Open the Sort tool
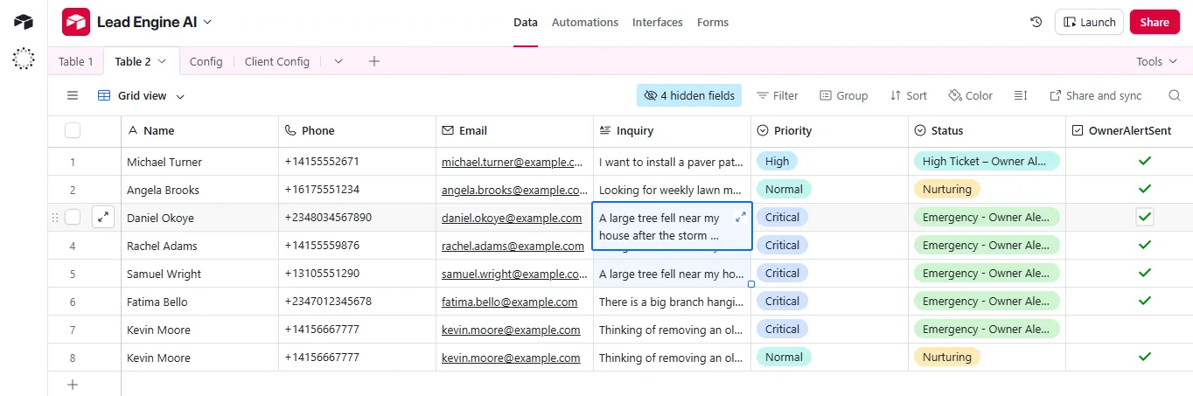 pyautogui.click(x=908, y=95)
